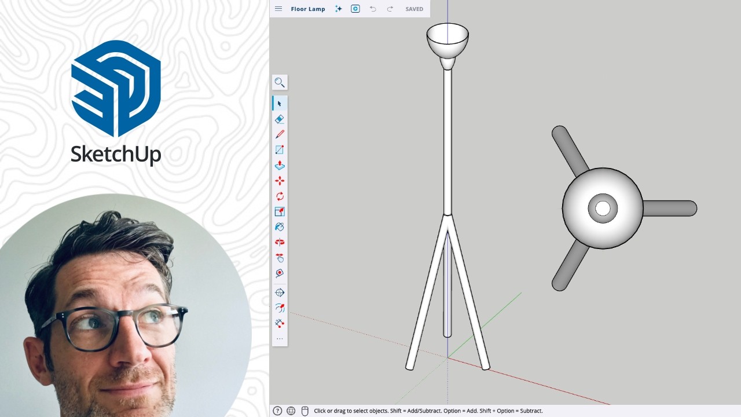741x417 pixels.
Task: Select the right horizontal leg in top view
Action: coord(670,209)
